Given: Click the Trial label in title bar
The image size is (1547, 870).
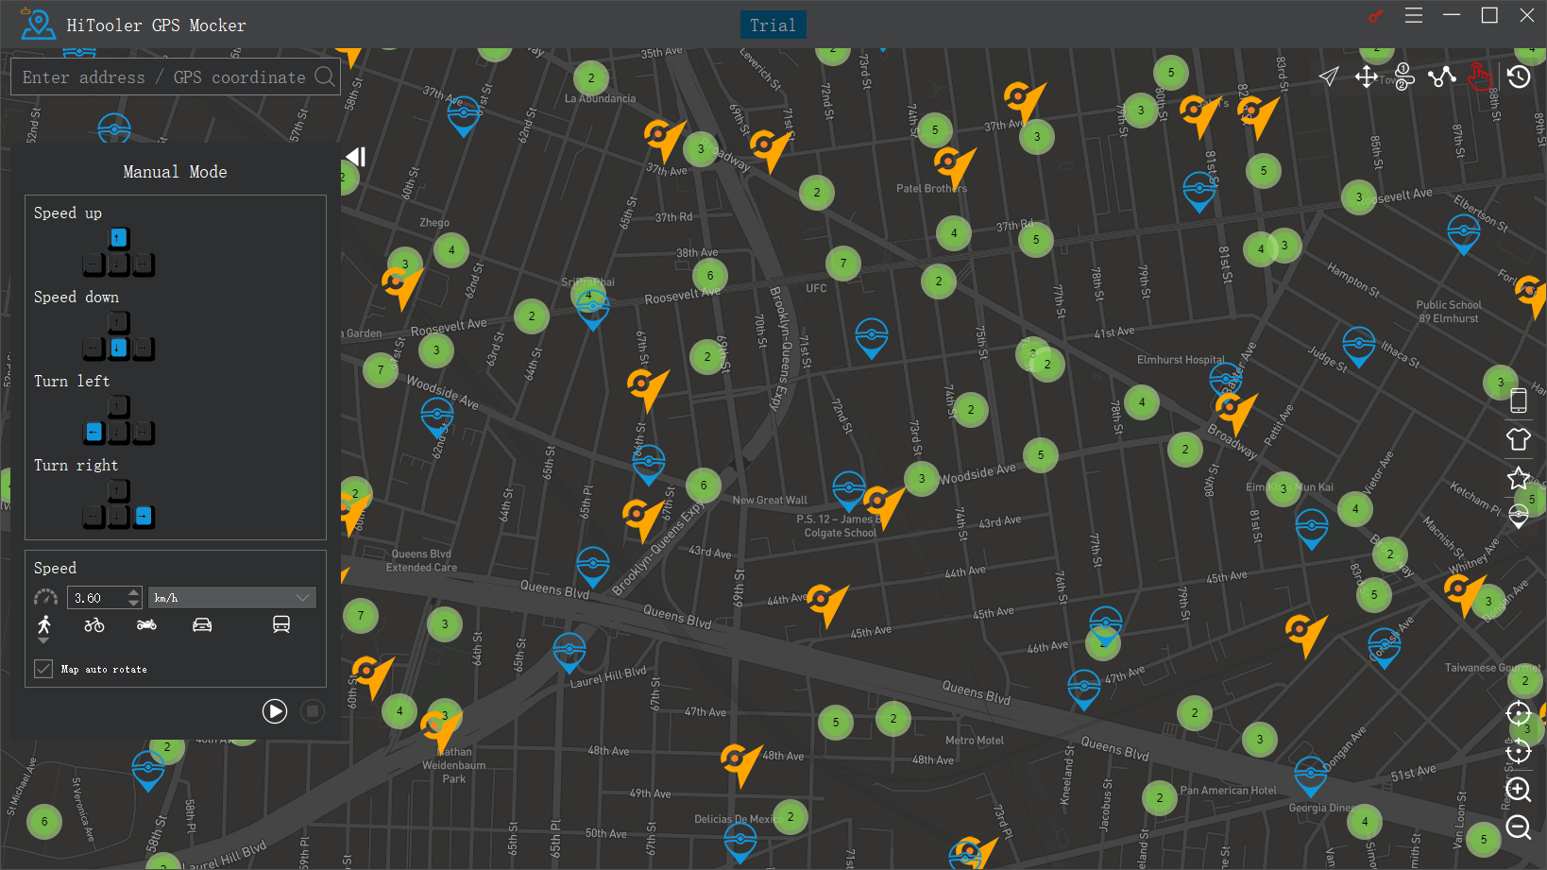Looking at the screenshot, I should pos(773,26).
